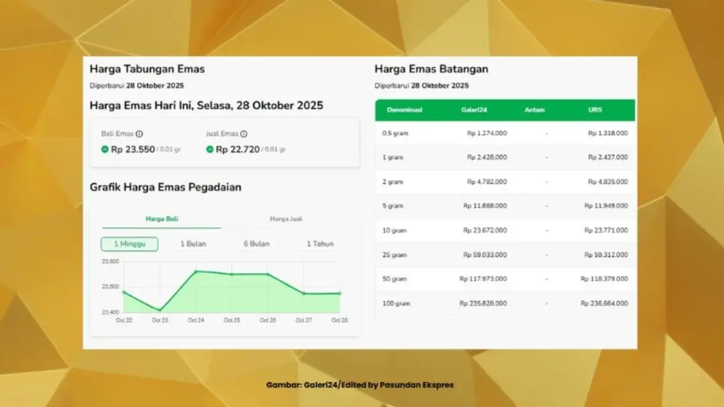Click green arrow icon next to Rp 22.720
The height and width of the screenshot is (407, 724).
coord(210,150)
